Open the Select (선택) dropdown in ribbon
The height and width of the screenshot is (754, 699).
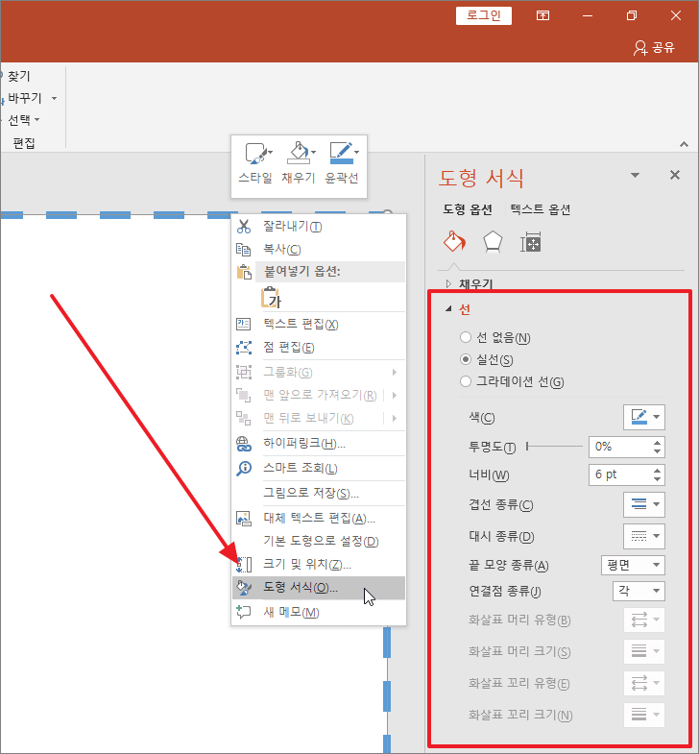click(24, 119)
